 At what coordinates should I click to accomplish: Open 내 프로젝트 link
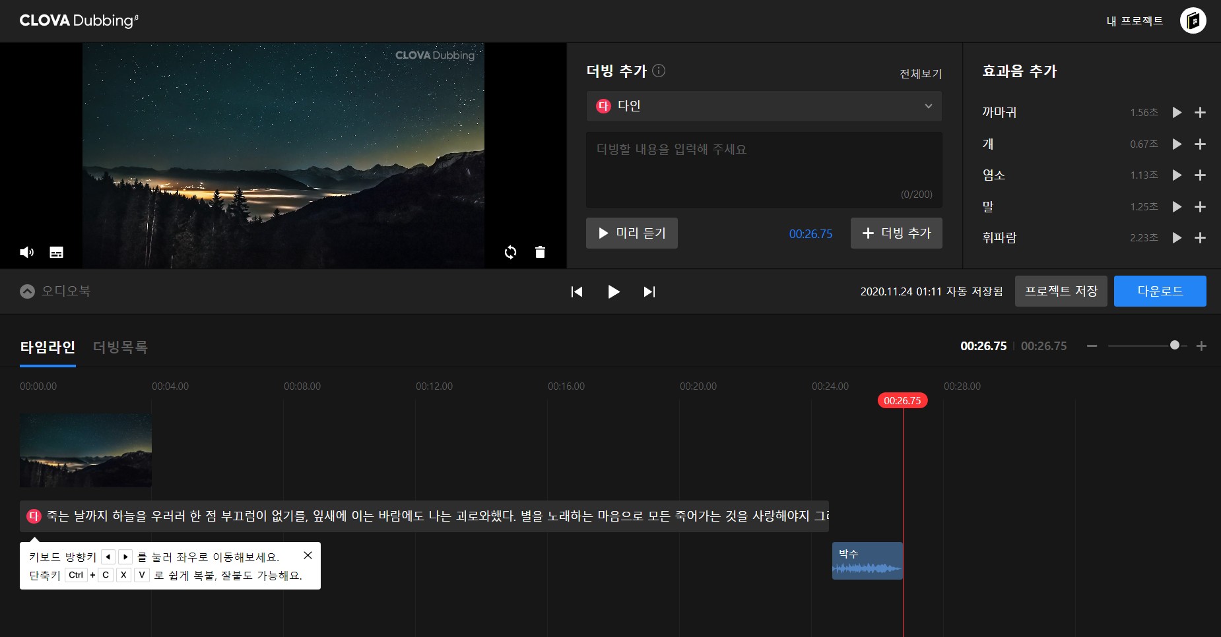(x=1135, y=21)
